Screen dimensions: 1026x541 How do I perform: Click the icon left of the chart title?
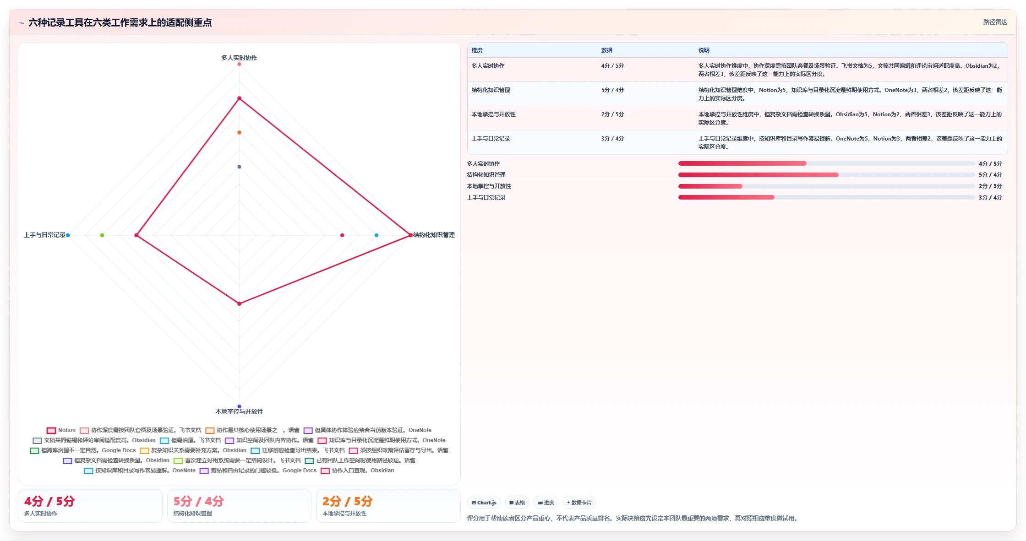click(x=22, y=23)
